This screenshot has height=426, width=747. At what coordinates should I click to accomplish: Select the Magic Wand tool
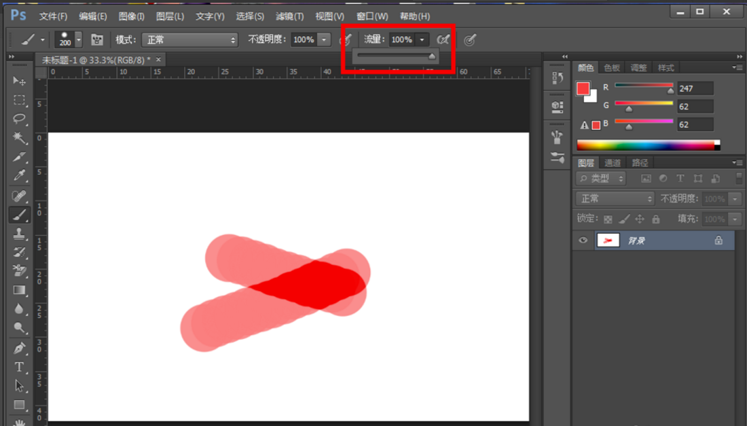tap(19, 138)
